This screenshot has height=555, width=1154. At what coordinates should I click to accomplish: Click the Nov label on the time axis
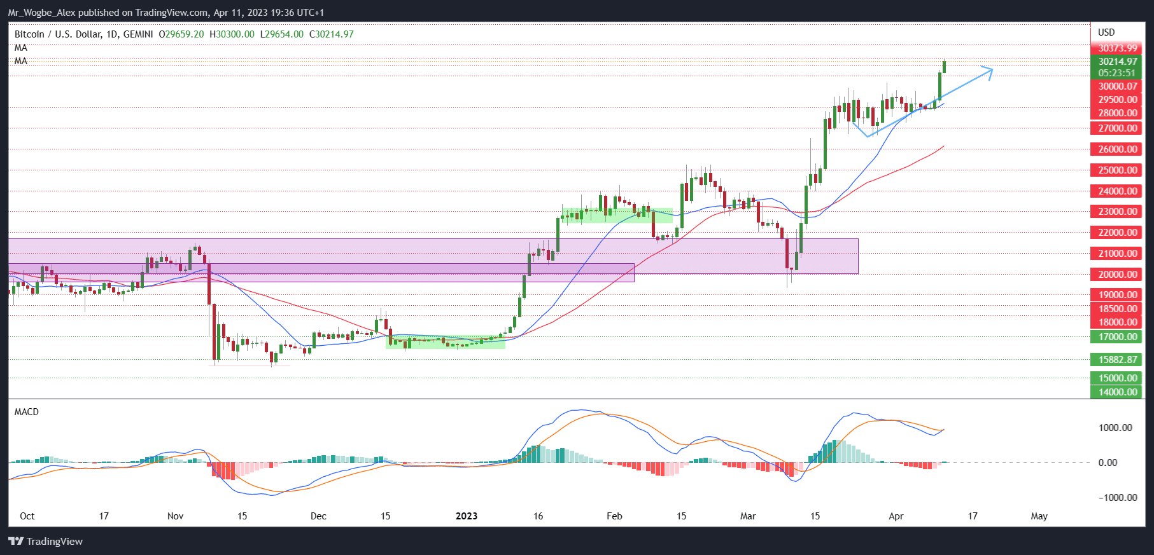point(175,516)
